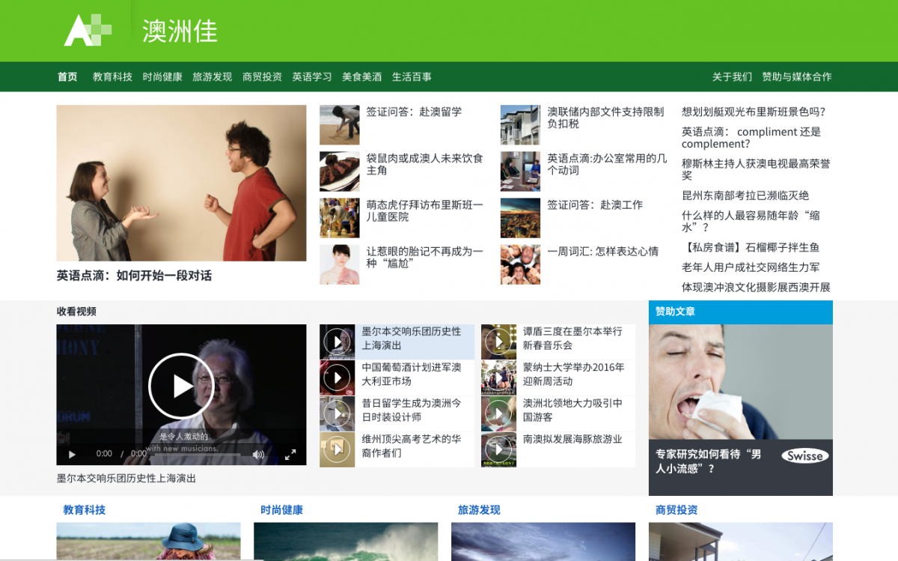Open the article 袋鼠肉或成澳人未来饮食主角

tap(424, 164)
